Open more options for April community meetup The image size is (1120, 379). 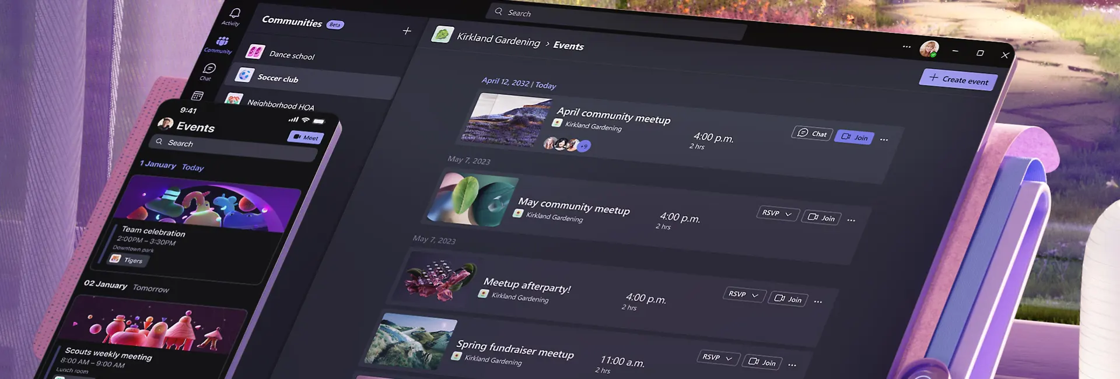pyautogui.click(x=884, y=139)
